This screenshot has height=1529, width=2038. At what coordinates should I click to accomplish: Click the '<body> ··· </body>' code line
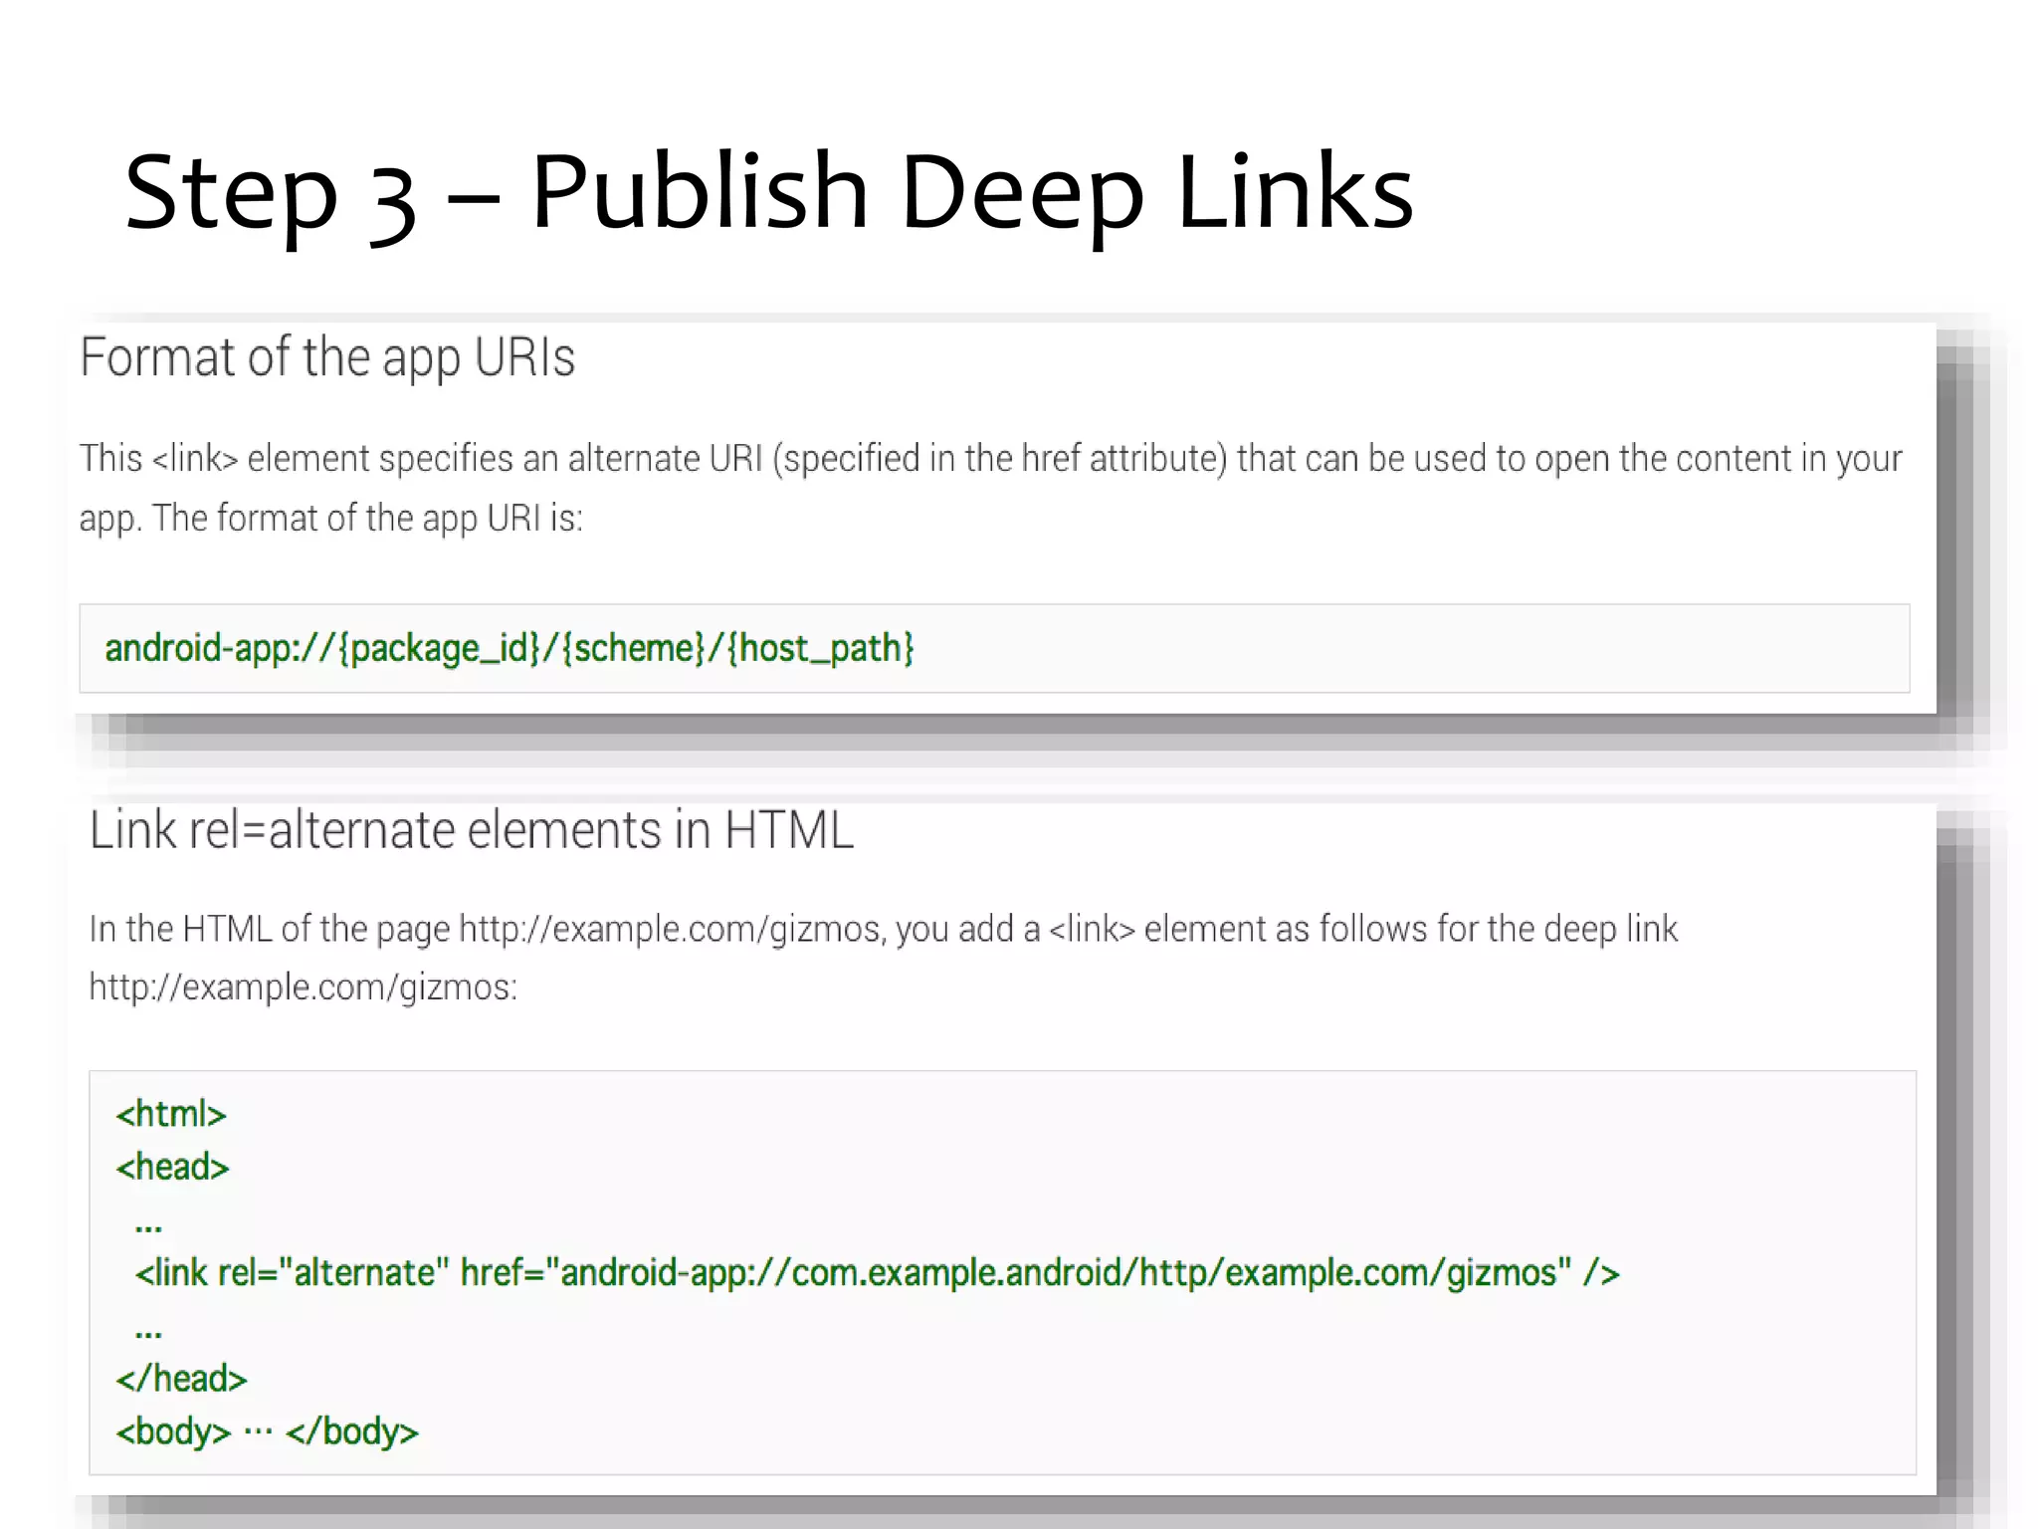point(267,1431)
